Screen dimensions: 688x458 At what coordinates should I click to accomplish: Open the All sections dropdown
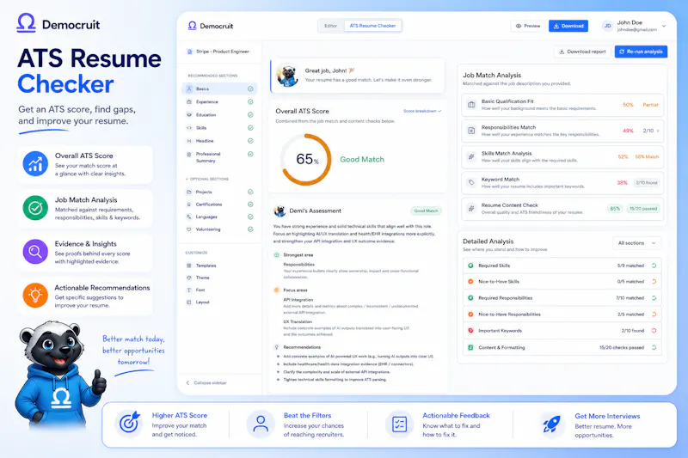636,243
